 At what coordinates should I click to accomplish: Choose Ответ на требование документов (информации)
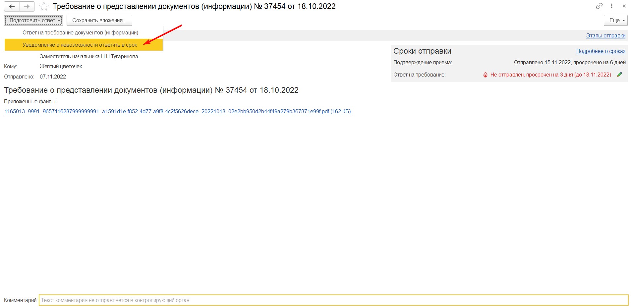tap(84, 32)
